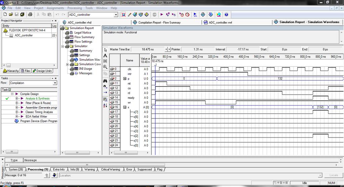Click Master Time Bar previous transition arrow
This screenshot has width=344, height=187.
point(166,50)
